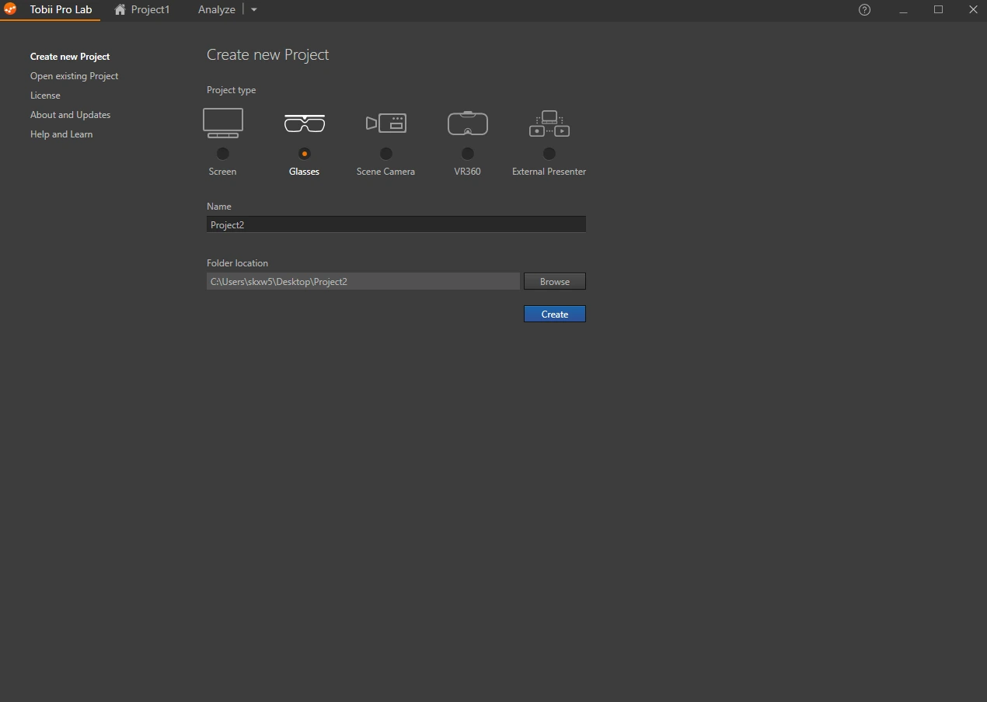Maximize the Tobii Pro Lab window
This screenshot has width=987, height=702.
tap(938, 9)
